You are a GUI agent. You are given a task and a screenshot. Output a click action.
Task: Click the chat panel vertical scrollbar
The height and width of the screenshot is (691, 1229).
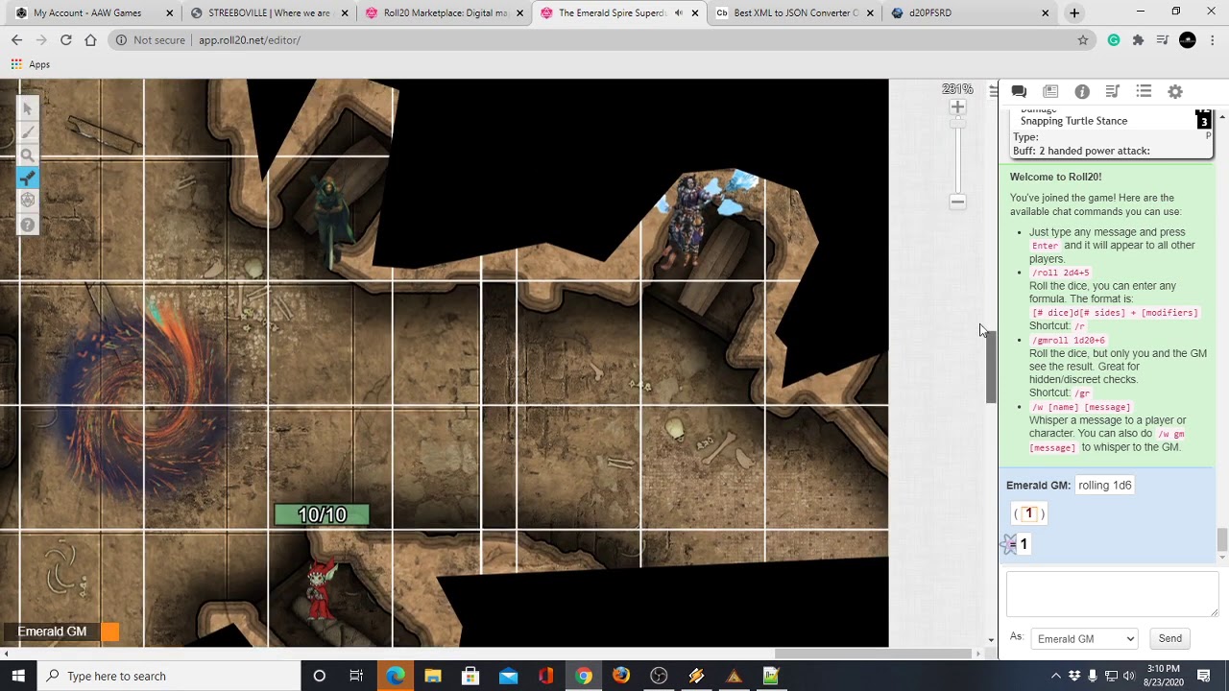(x=1222, y=540)
